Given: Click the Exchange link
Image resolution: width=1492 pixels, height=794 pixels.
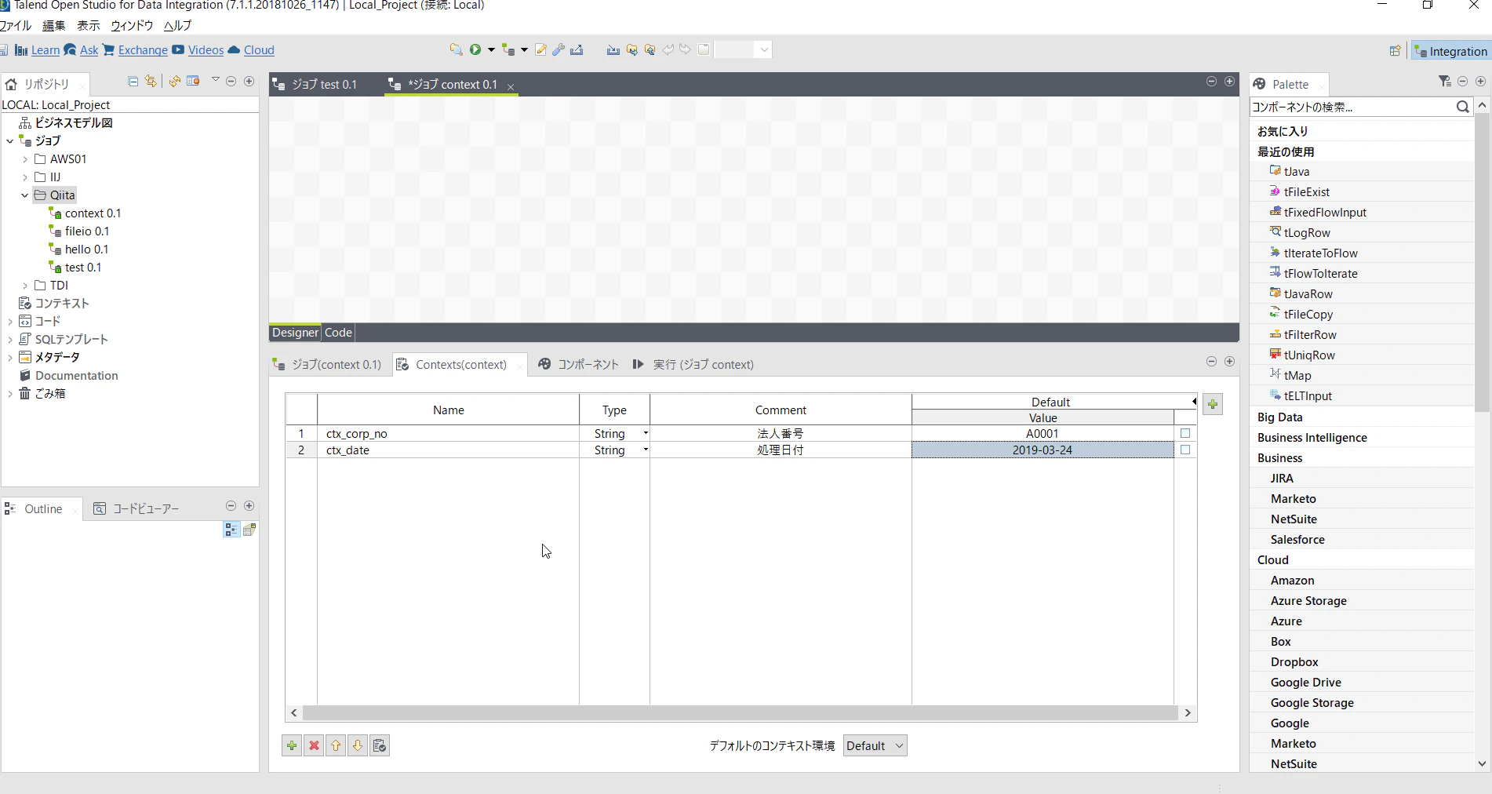Looking at the screenshot, I should 143,50.
